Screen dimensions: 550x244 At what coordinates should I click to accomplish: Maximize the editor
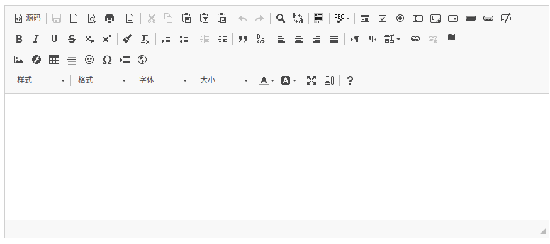[311, 80]
